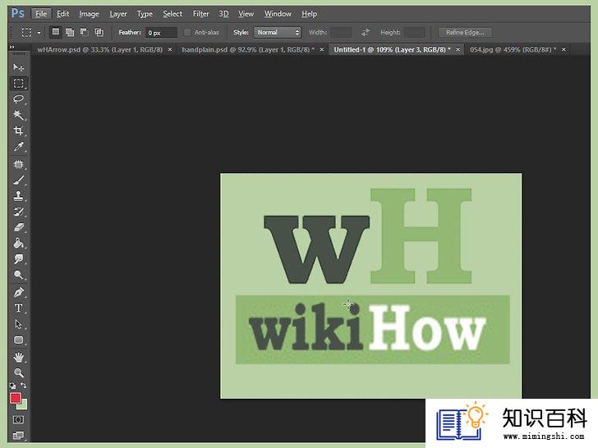
Task: Click the Feather input field
Action: pos(161,33)
